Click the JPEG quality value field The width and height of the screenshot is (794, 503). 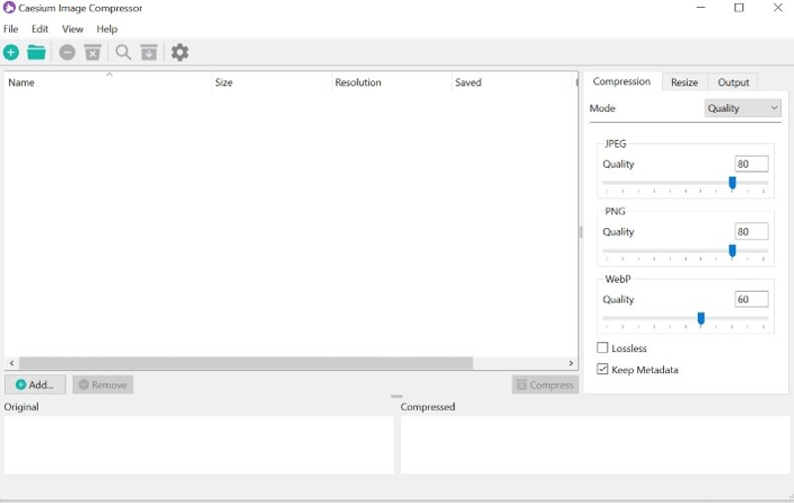pyautogui.click(x=751, y=164)
